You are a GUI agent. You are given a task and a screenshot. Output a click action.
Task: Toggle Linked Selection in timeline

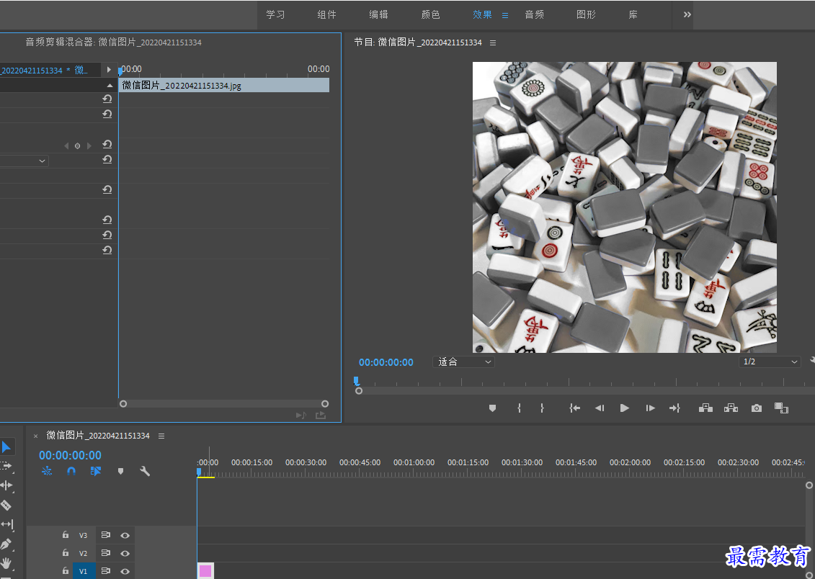point(96,471)
